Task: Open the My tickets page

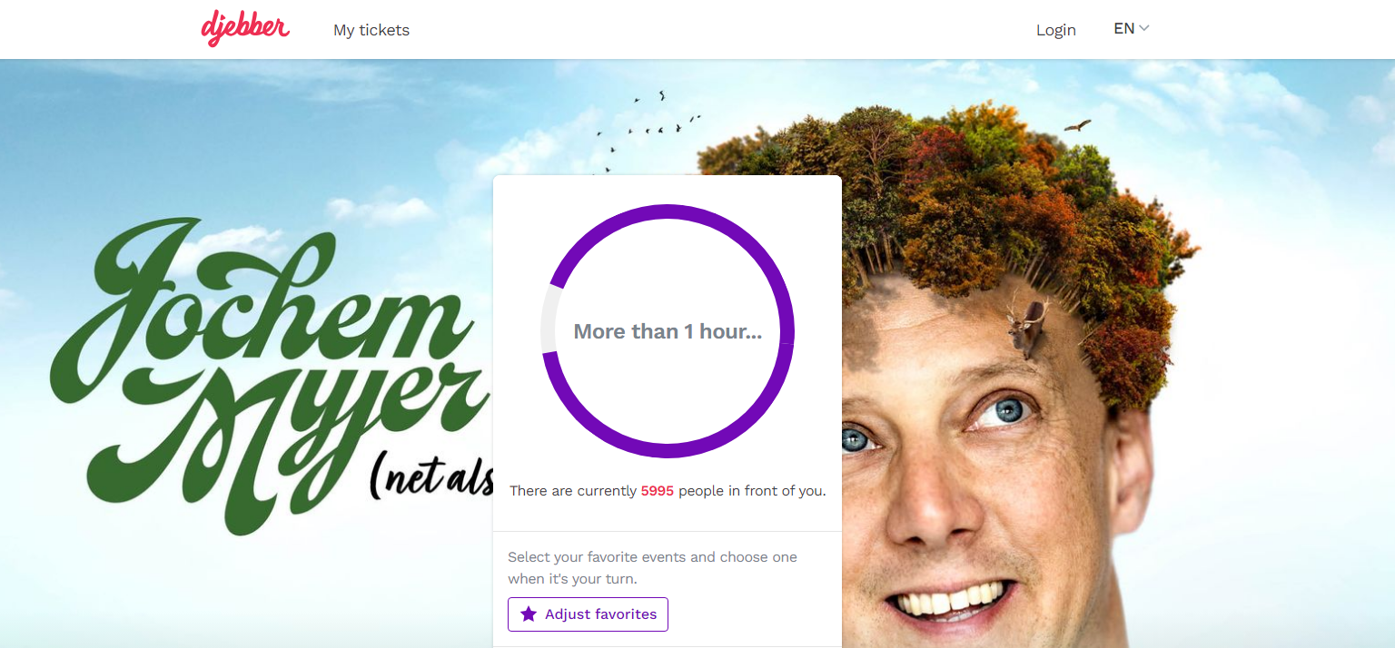Action: [371, 30]
